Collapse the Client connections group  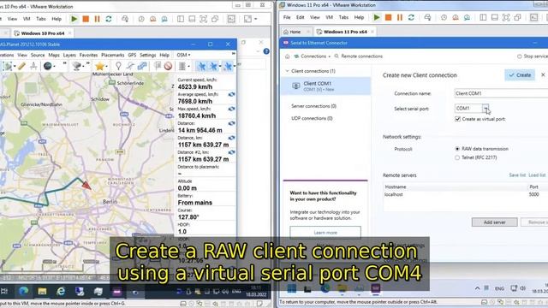288,71
